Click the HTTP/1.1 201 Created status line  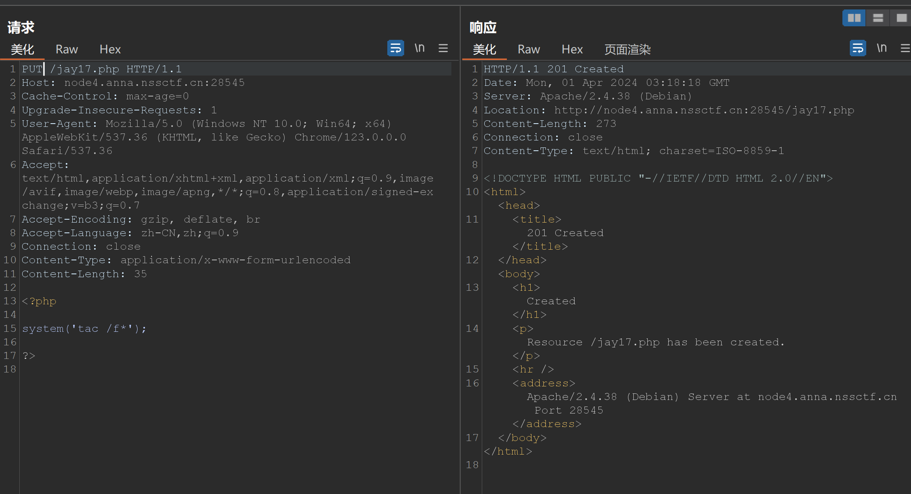[x=554, y=69]
